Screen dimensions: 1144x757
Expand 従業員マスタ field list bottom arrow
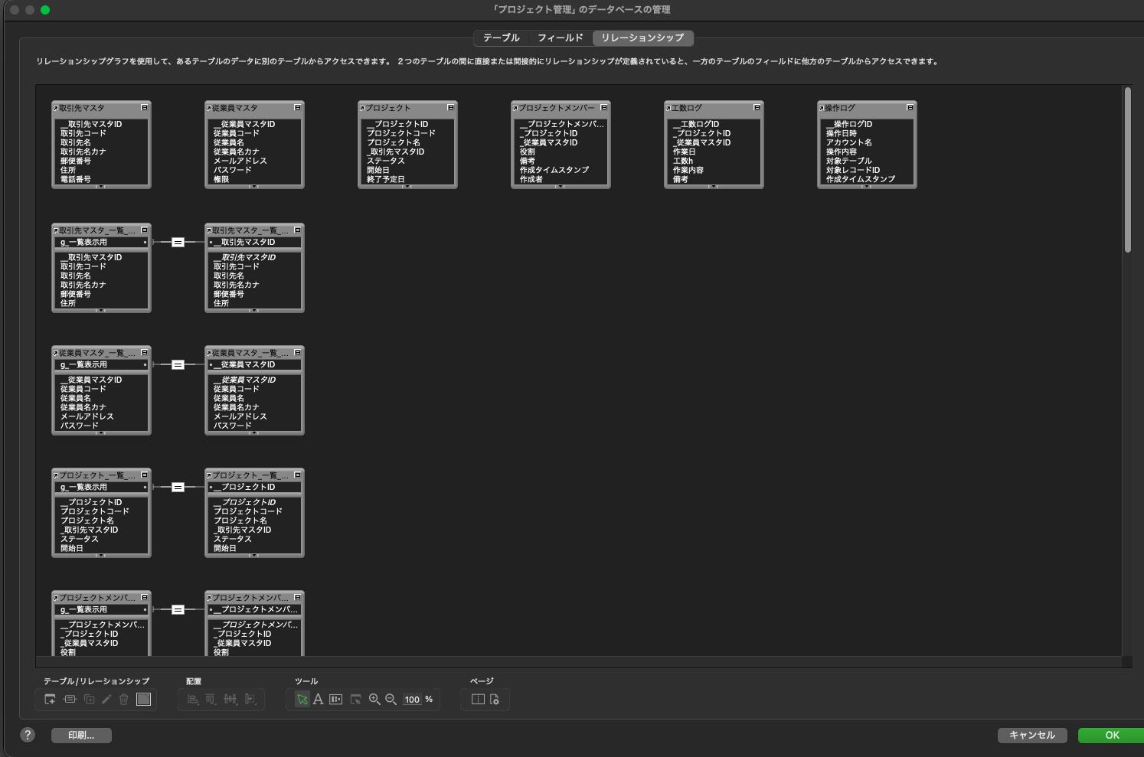(x=254, y=186)
